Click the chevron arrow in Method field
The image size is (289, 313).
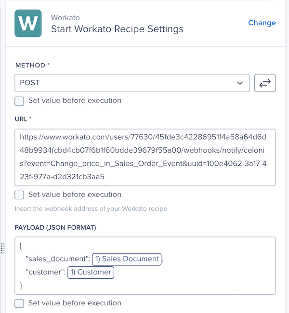[240, 83]
